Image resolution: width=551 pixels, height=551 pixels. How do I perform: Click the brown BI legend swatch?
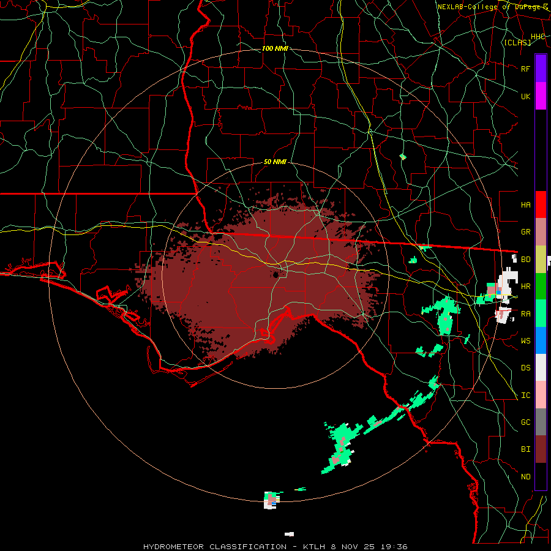pos(541,449)
